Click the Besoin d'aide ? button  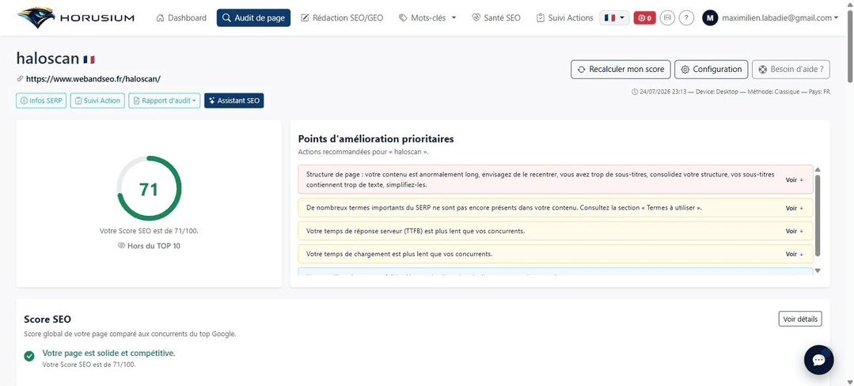(x=791, y=69)
